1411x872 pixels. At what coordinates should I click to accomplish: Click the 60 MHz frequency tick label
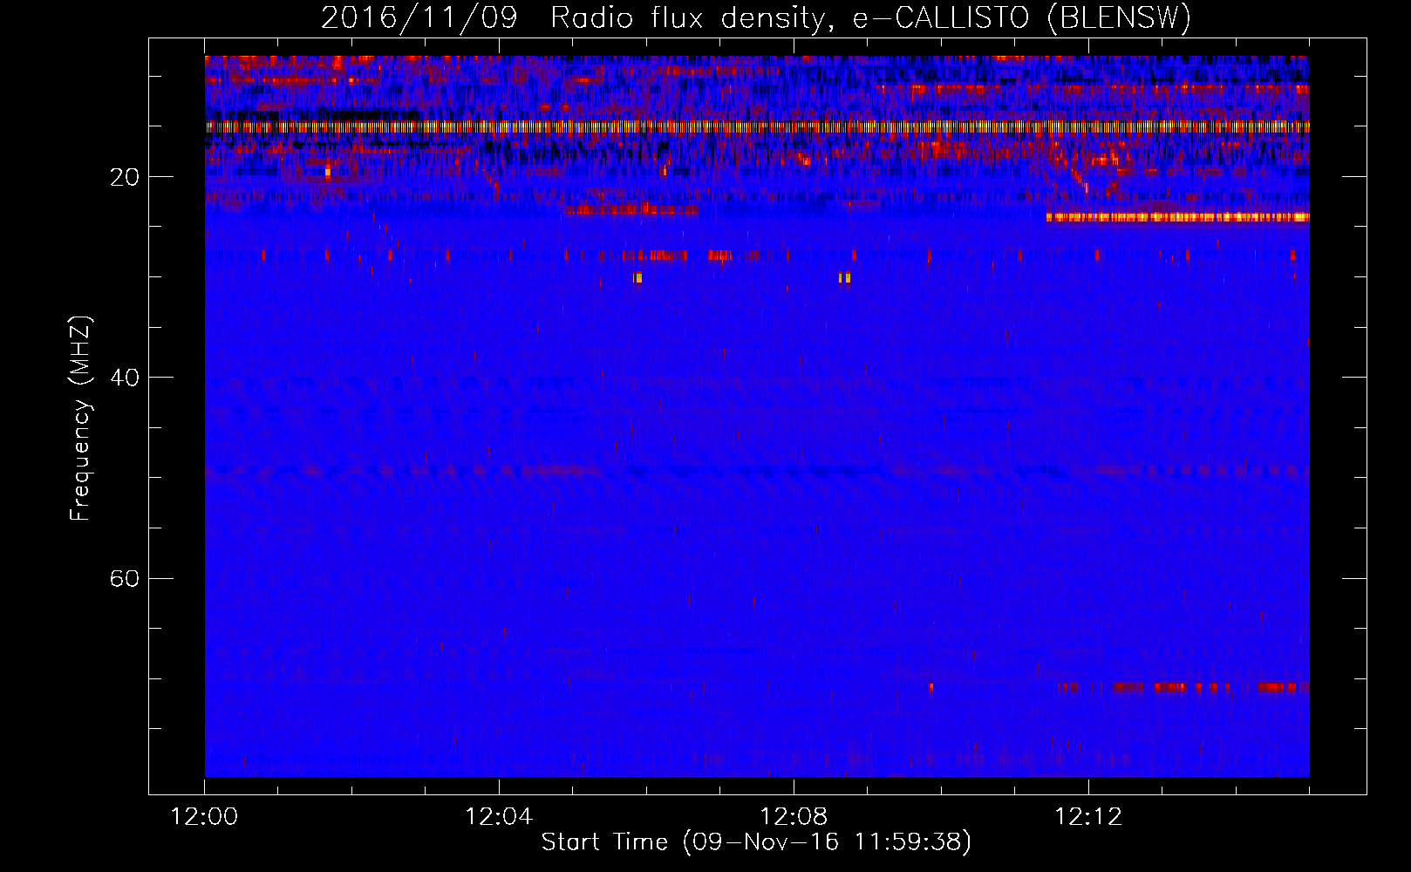pyautogui.click(x=125, y=578)
